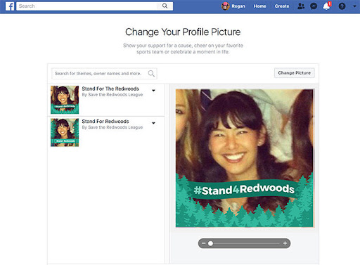Click the photo zoom slider handle
Screen dimensions: 360x265
pos(210,244)
